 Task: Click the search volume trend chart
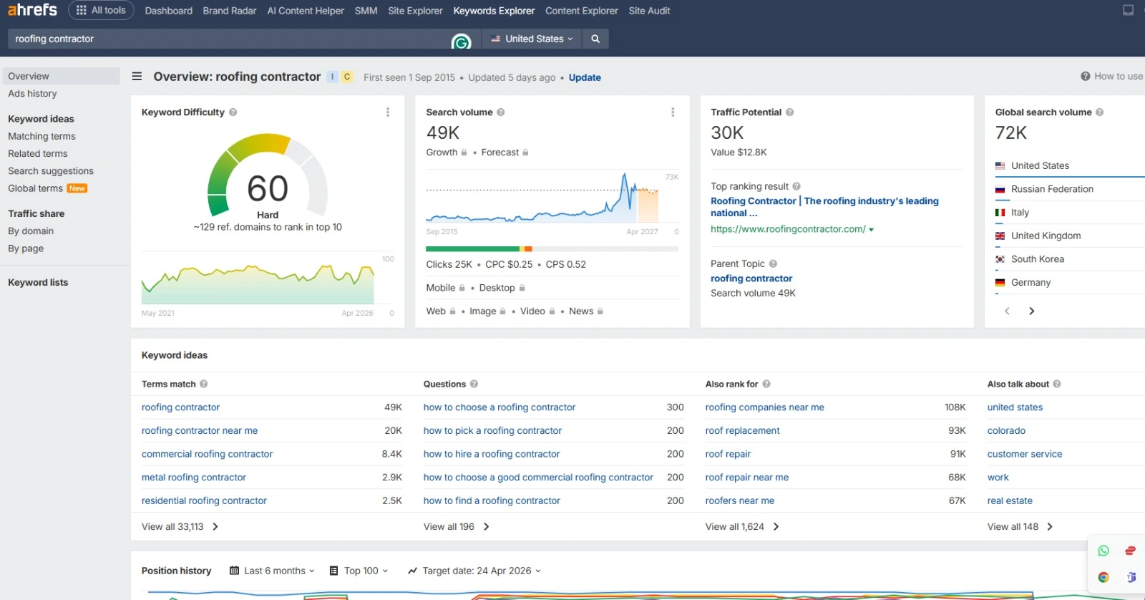coord(542,198)
